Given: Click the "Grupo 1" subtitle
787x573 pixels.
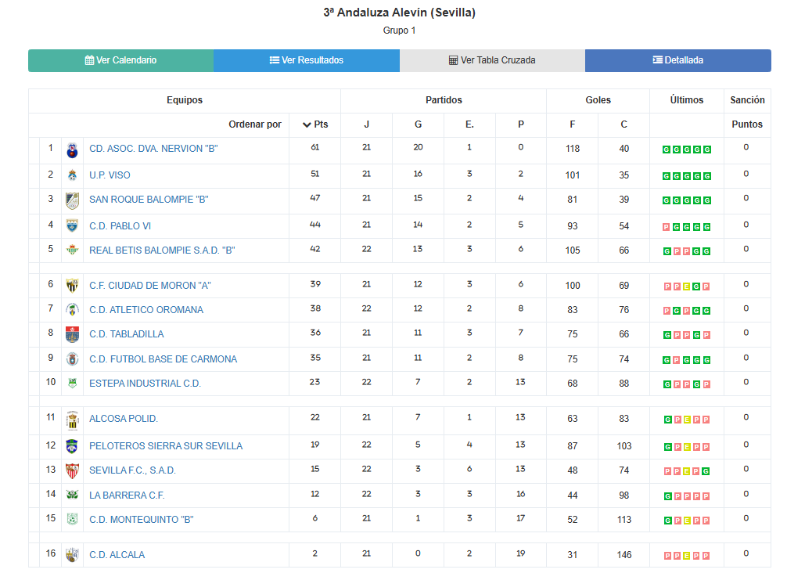Looking at the screenshot, I should pos(399,31).
